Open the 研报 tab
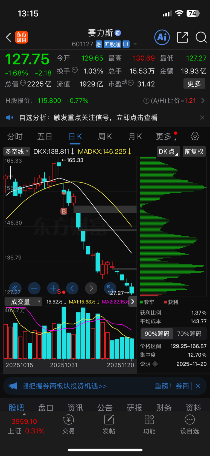 coord(134,407)
